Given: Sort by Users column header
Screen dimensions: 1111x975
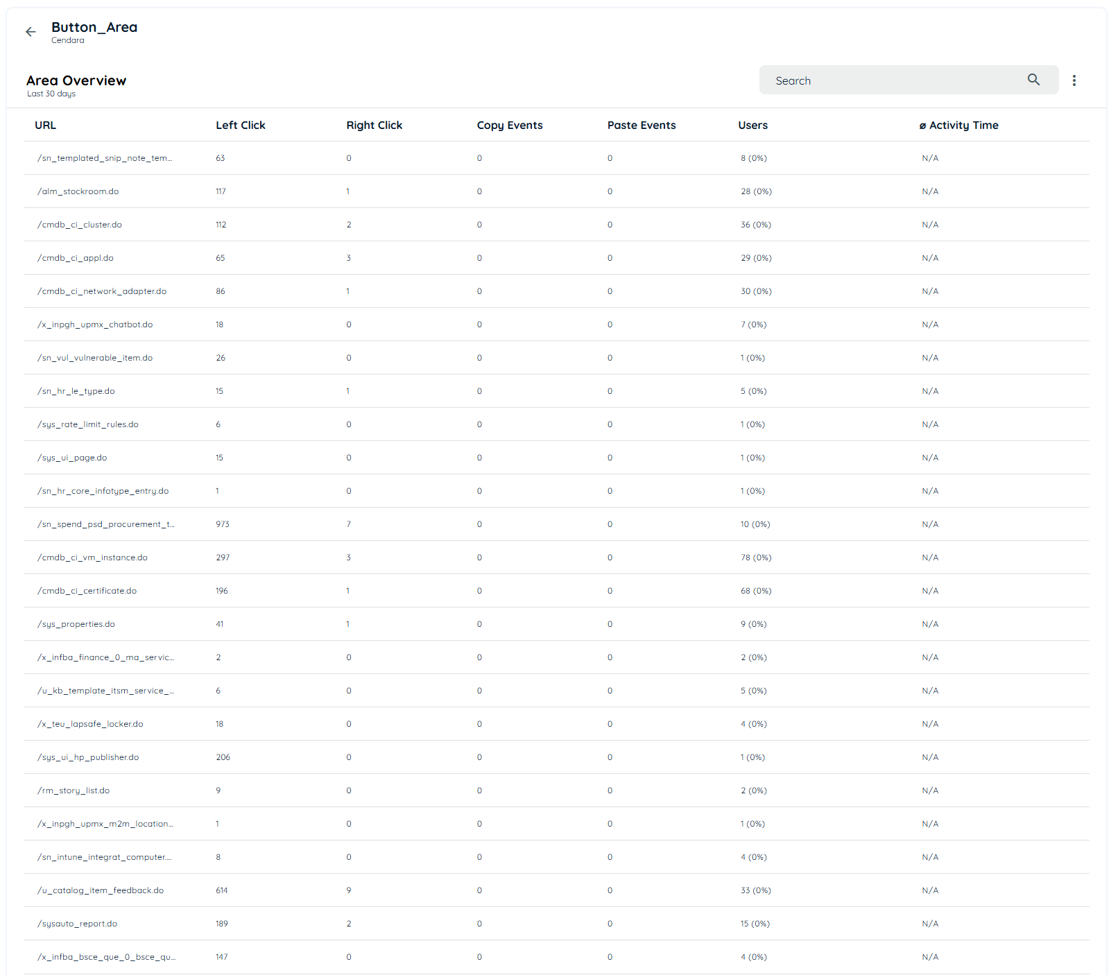Looking at the screenshot, I should (x=752, y=125).
